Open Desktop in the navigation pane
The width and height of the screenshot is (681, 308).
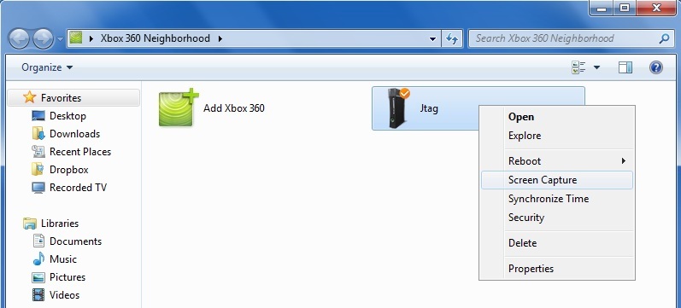click(68, 116)
